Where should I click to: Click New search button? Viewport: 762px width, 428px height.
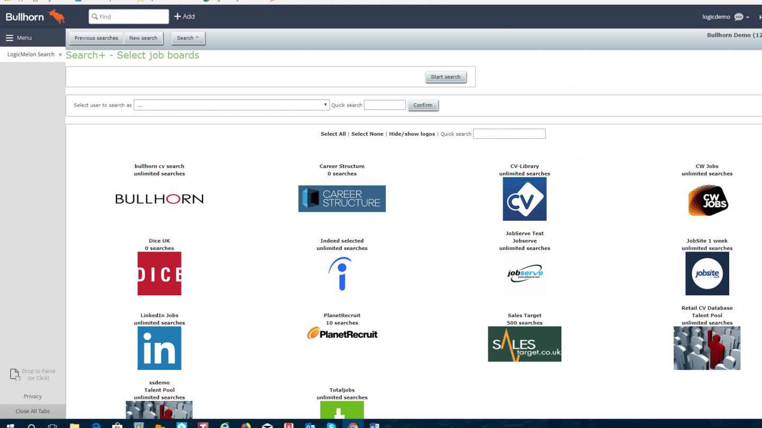click(x=143, y=38)
